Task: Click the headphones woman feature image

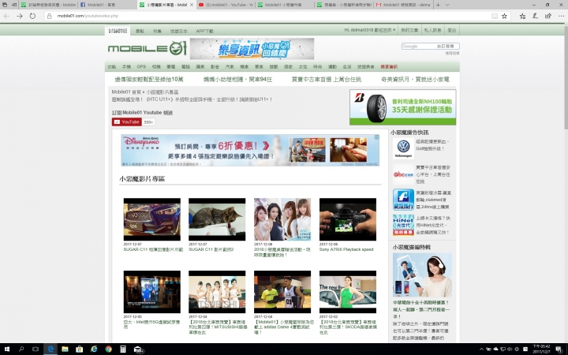Action: (x=422, y=275)
